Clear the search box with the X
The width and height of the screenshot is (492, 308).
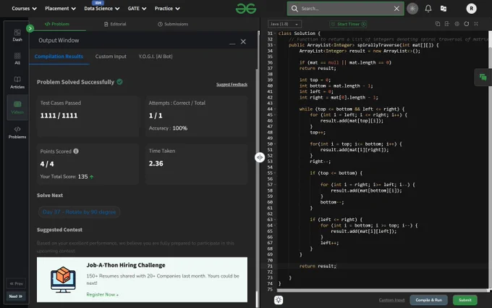click(x=396, y=9)
